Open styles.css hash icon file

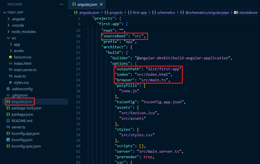click(x=10, y=82)
